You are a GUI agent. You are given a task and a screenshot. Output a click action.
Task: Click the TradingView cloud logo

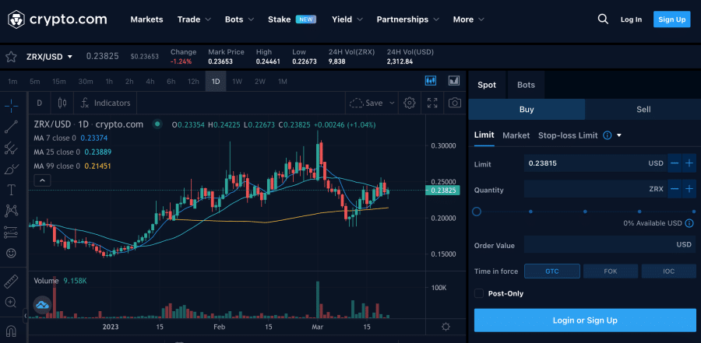[x=43, y=305]
